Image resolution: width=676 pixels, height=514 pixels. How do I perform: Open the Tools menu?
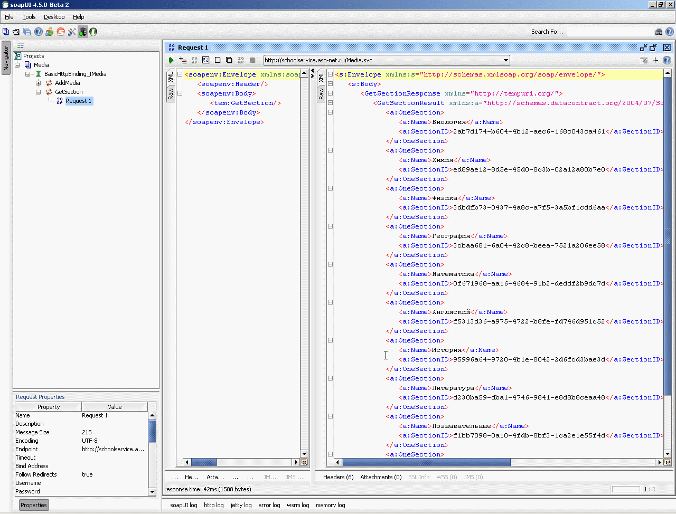tap(29, 17)
